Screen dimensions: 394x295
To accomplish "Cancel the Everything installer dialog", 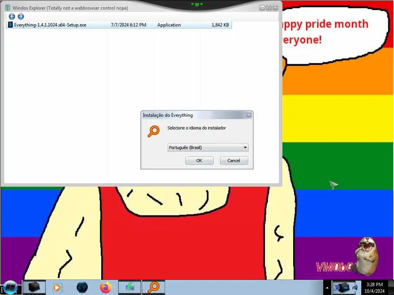I will [234, 161].
